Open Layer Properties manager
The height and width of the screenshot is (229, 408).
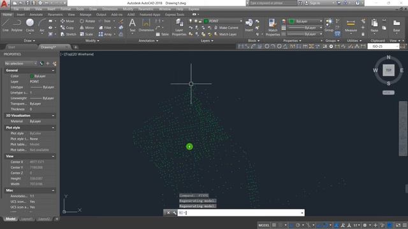(x=179, y=27)
